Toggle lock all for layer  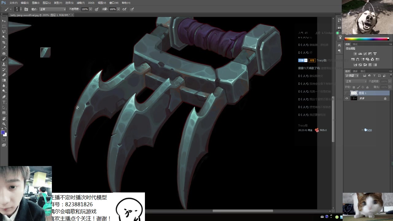coord(367,87)
